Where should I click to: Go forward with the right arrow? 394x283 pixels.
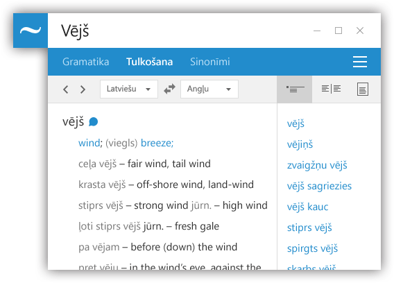pyautogui.click(x=83, y=89)
